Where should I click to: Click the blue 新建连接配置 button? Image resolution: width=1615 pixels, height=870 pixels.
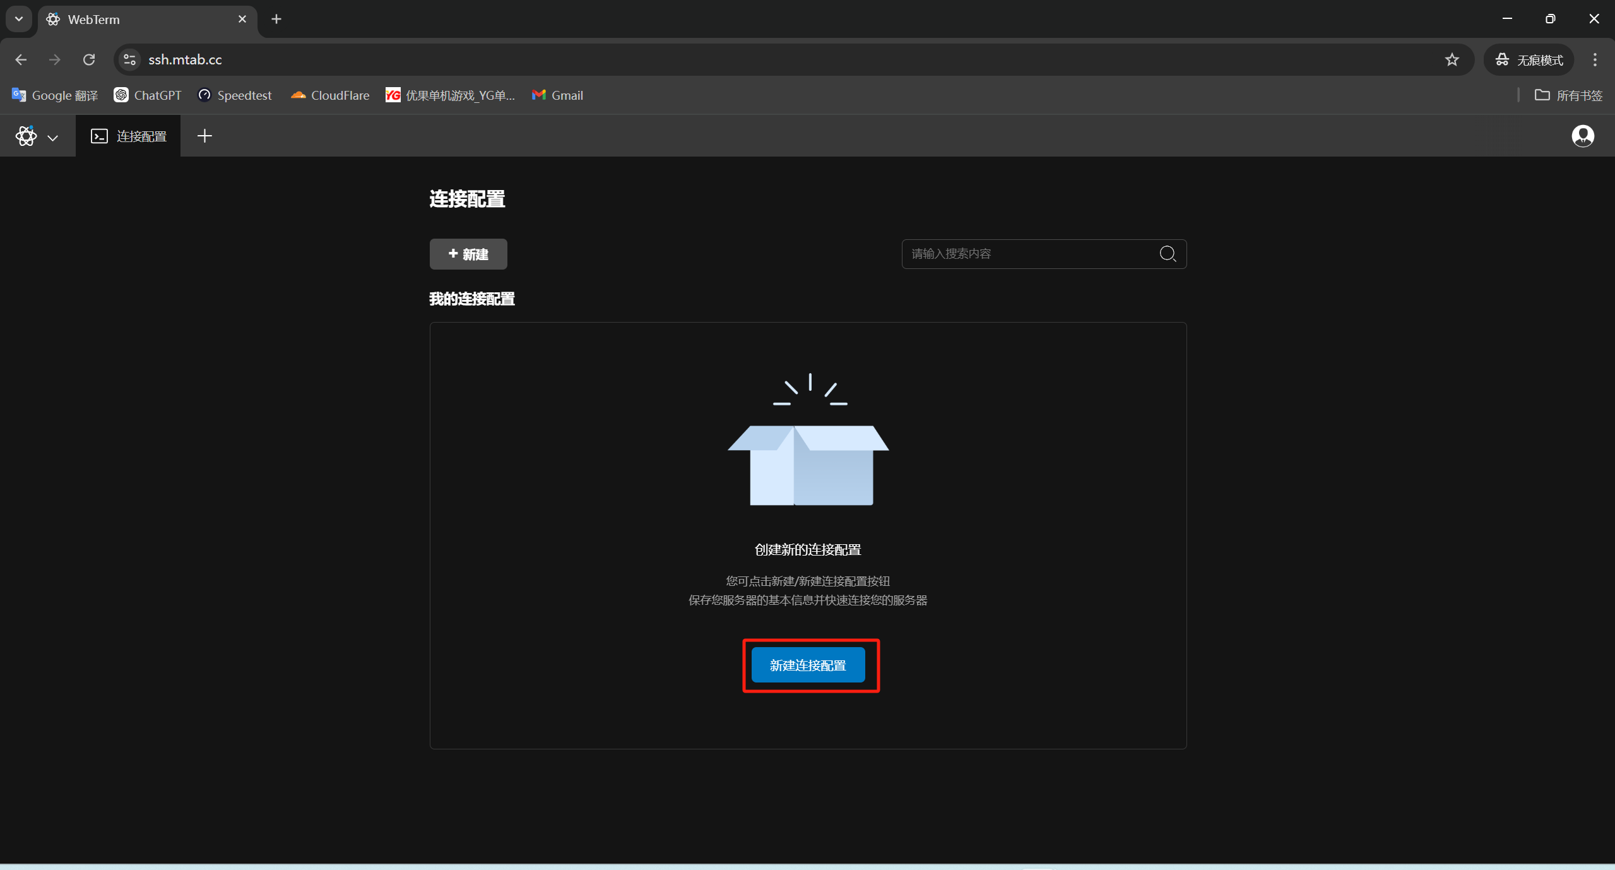(808, 665)
